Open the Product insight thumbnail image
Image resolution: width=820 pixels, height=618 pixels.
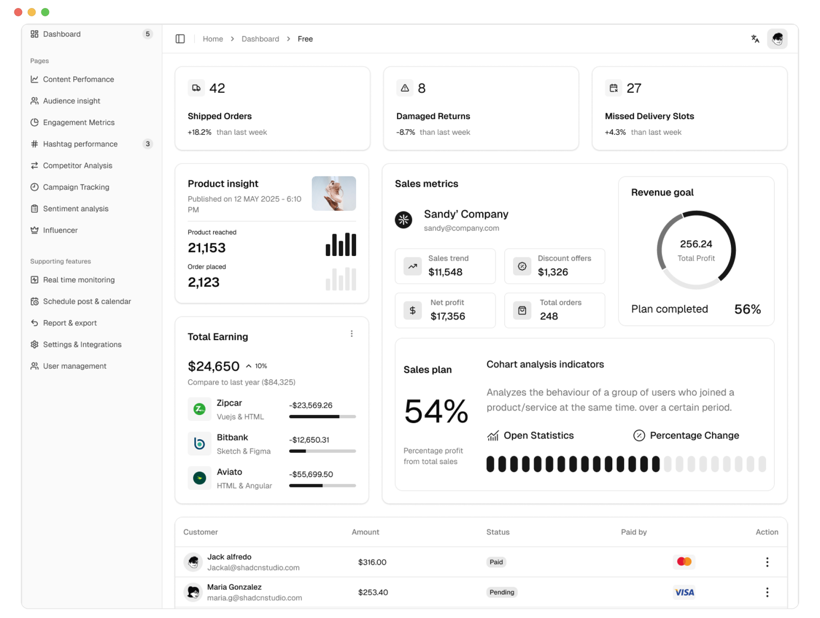334,194
